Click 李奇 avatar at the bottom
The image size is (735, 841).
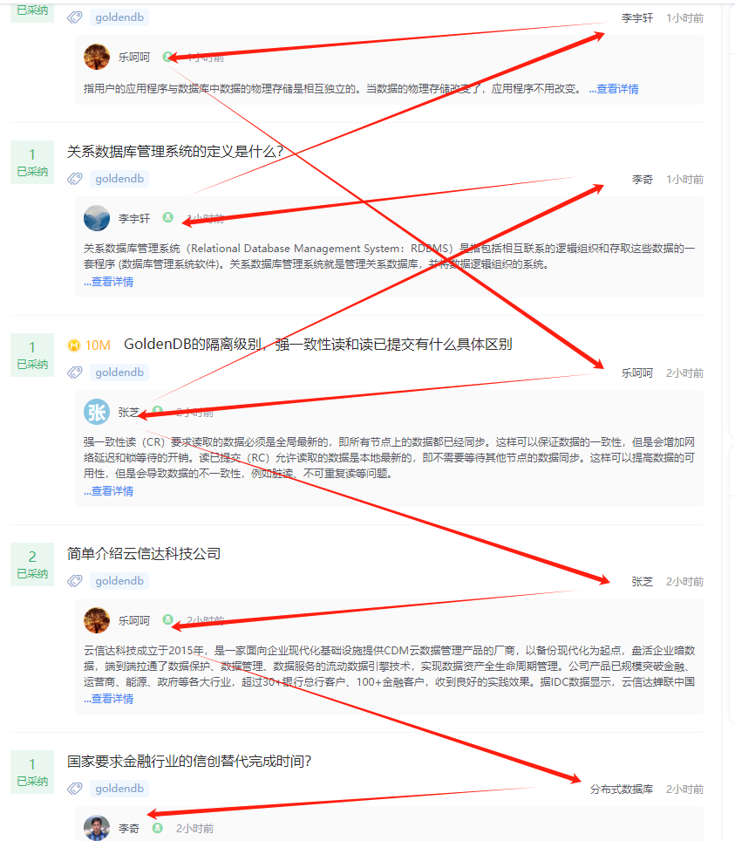[x=97, y=828]
